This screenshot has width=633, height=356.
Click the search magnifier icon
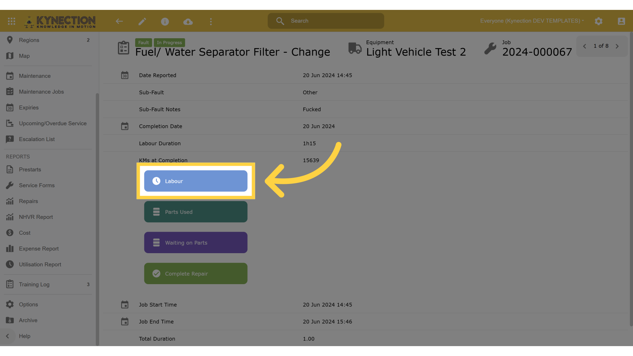tap(280, 21)
